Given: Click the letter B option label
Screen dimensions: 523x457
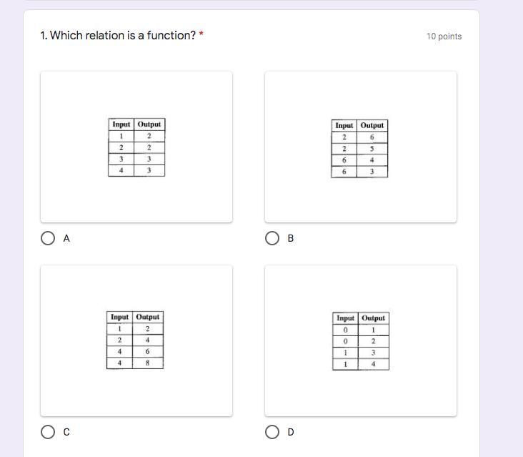Looking at the screenshot, I should point(291,239).
